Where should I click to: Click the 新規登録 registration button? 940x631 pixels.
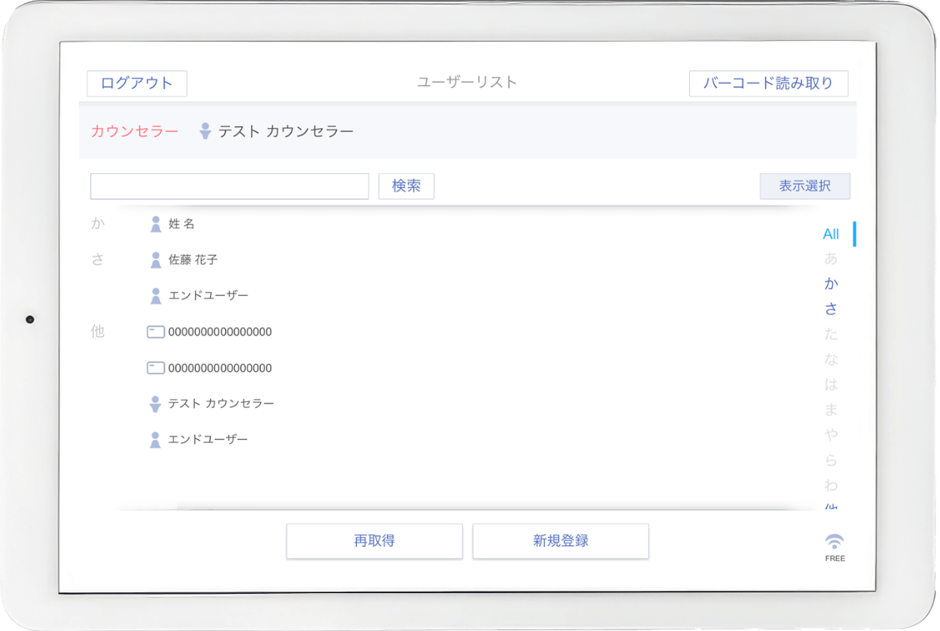click(x=560, y=540)
